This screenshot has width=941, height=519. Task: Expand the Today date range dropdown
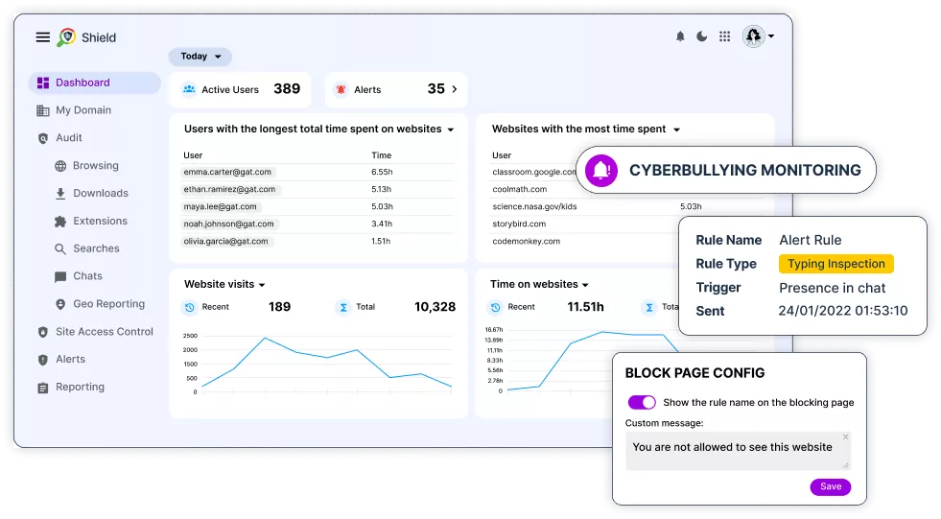point(200,57)
